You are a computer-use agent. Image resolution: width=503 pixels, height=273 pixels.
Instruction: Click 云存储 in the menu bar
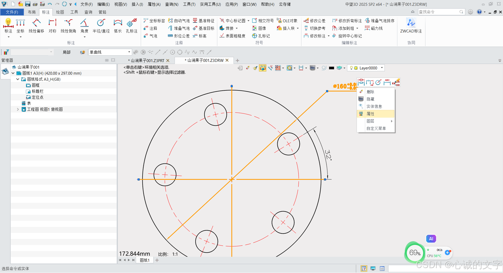point(285,4)
